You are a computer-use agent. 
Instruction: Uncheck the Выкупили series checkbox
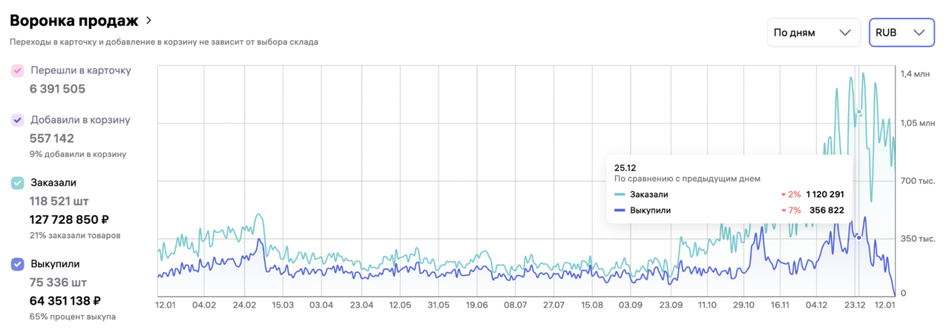pos(17,264)
